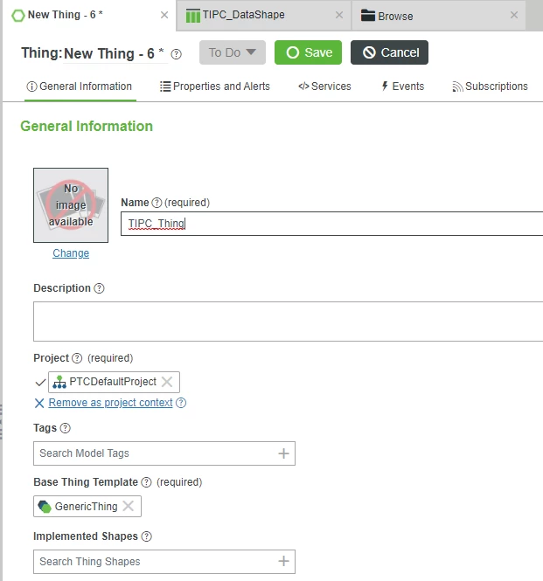Click help icon beside Base Thing Template

147,482
